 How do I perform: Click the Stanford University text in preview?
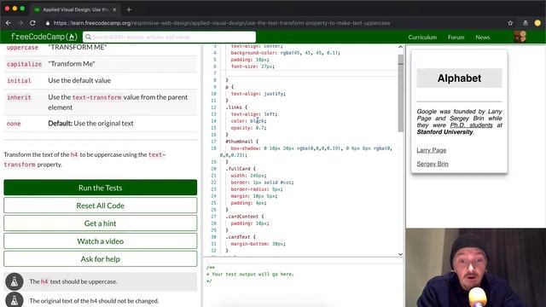click(444, 132)
